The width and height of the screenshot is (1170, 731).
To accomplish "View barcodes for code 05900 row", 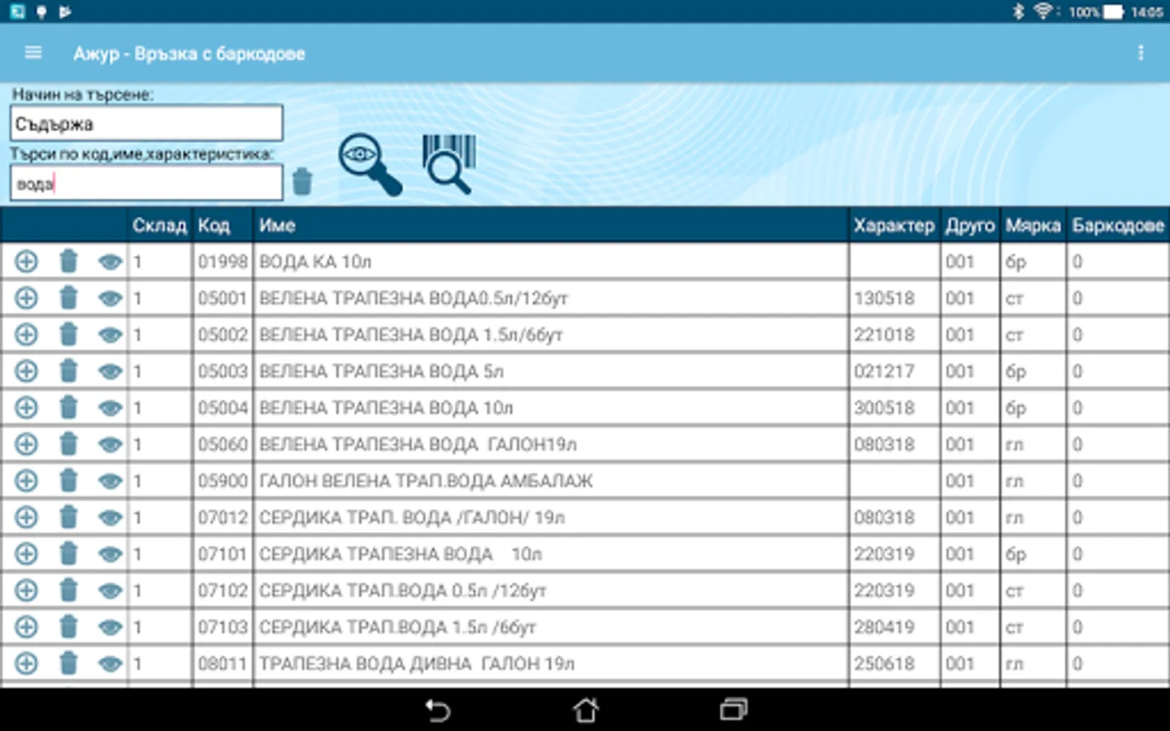I will coord(110,481).
